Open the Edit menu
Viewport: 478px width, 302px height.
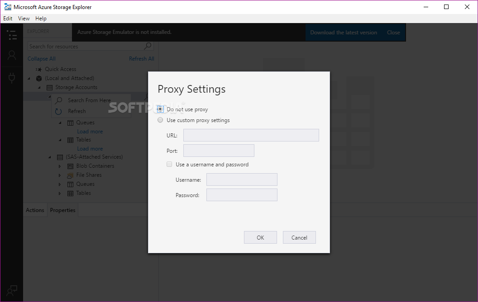click(8, 18)
